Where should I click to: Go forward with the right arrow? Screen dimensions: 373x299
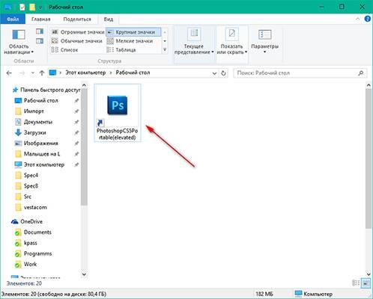point(22,73)
